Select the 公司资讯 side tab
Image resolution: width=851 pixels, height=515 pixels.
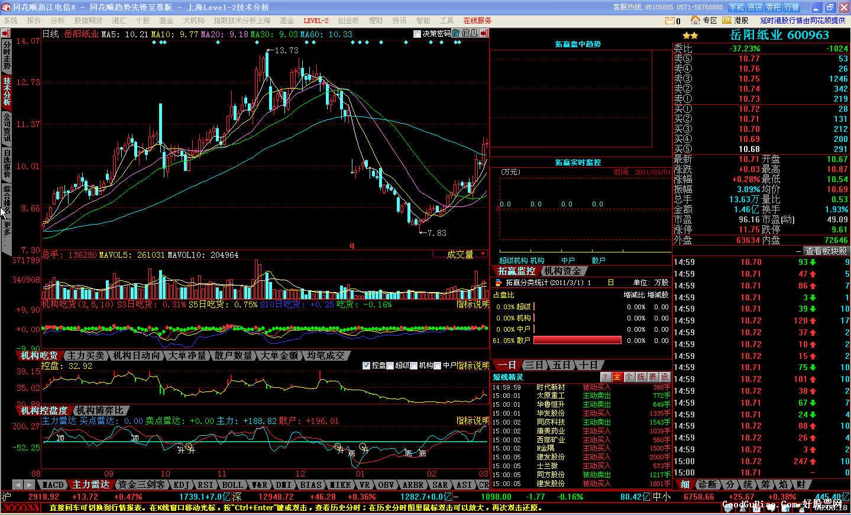pos(7,128)
